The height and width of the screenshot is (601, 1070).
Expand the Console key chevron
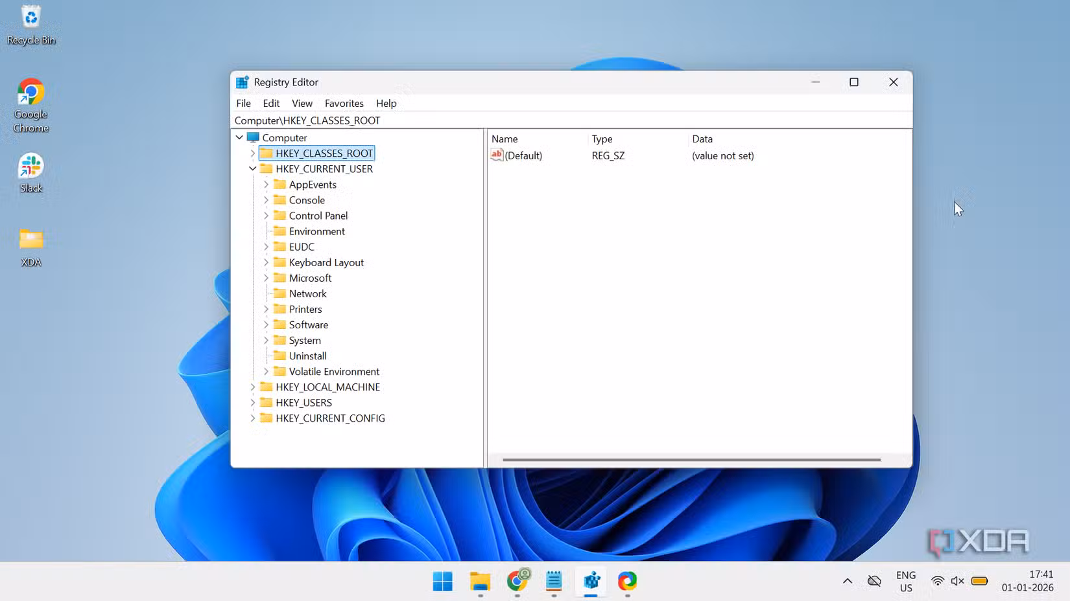click(266, 200)
